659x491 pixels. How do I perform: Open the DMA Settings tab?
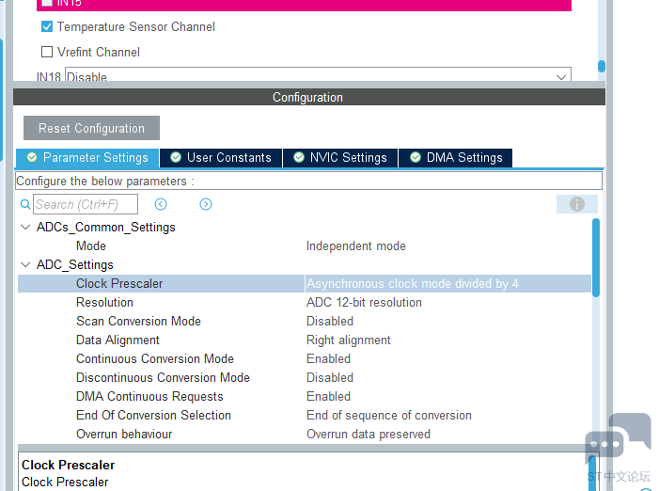pos(456,158)
